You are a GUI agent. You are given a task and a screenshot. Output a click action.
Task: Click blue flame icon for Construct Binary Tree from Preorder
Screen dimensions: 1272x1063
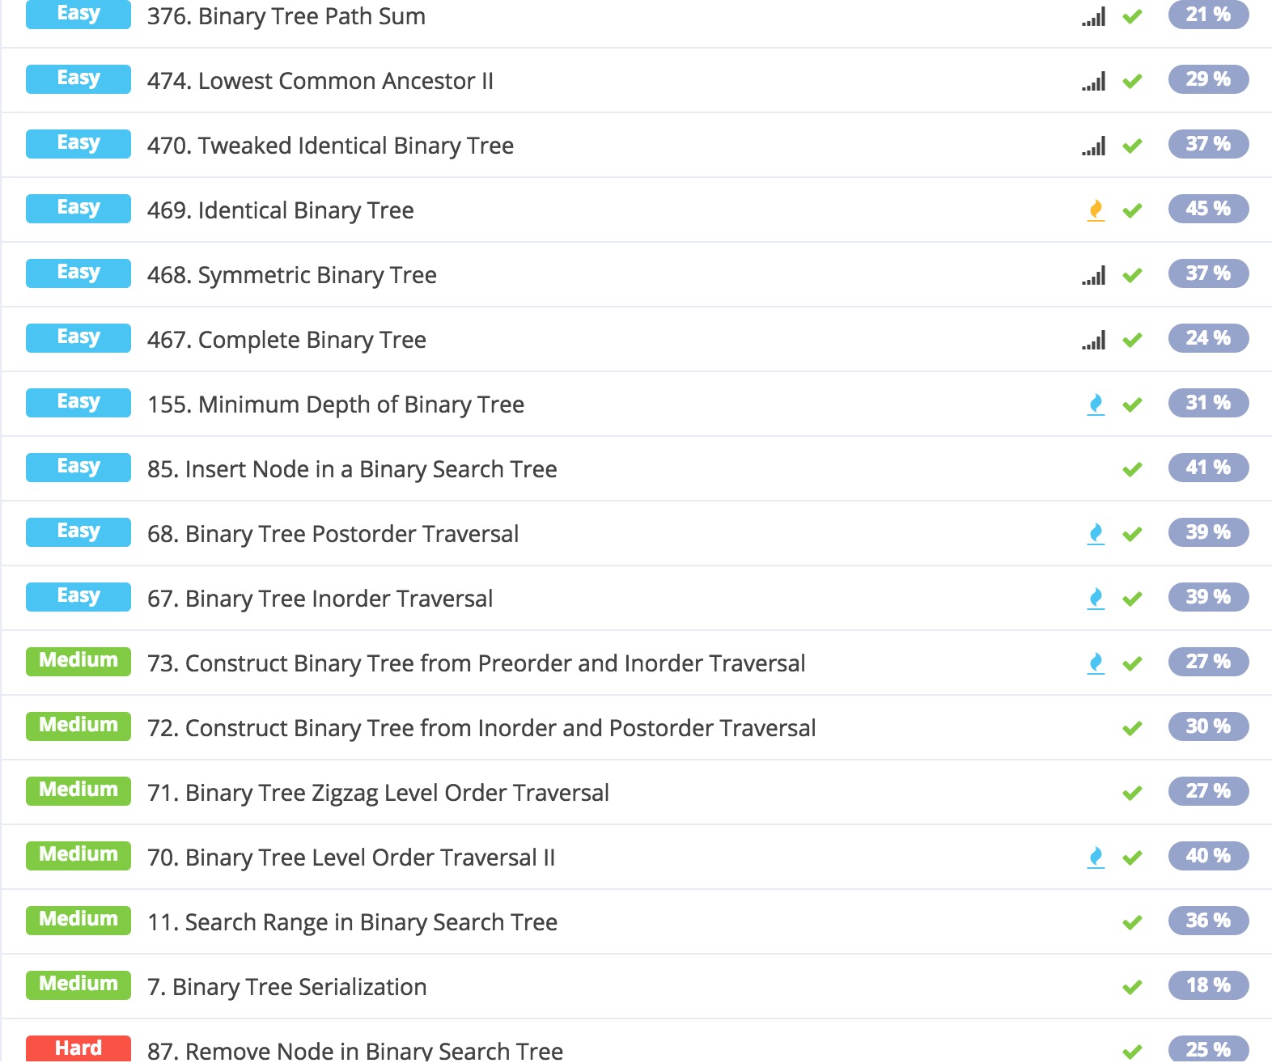click(x=1096, y=663)
